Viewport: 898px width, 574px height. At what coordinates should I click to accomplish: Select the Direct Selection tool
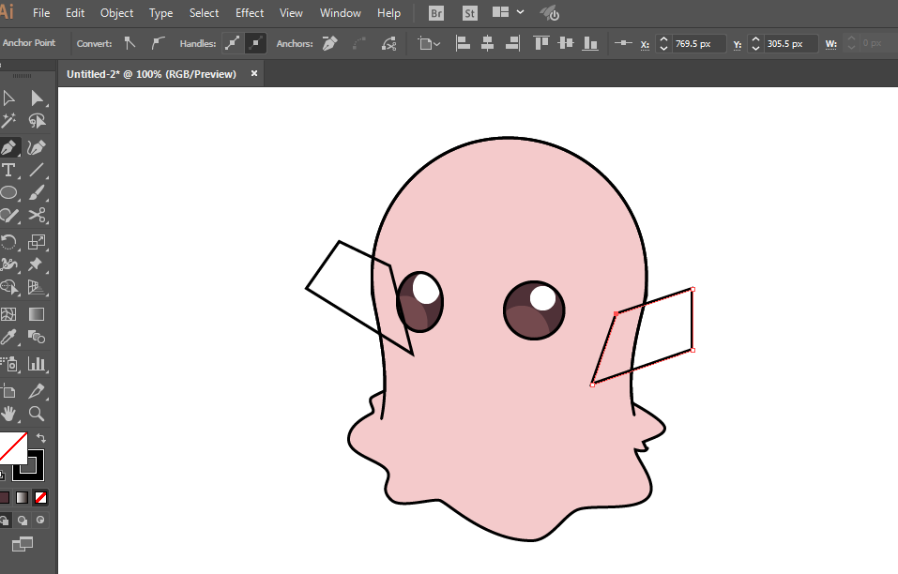point(37,98)
